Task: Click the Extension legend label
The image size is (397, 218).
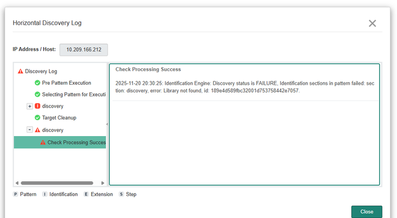Action: click(x=102, y=194)
